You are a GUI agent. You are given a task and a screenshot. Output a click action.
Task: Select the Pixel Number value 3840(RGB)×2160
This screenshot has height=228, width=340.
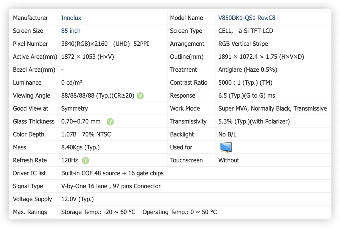click(84, 44)
